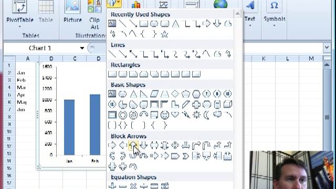
Task: Select the Lightning Bolt basic shape
Action: (x=186, y=115)
